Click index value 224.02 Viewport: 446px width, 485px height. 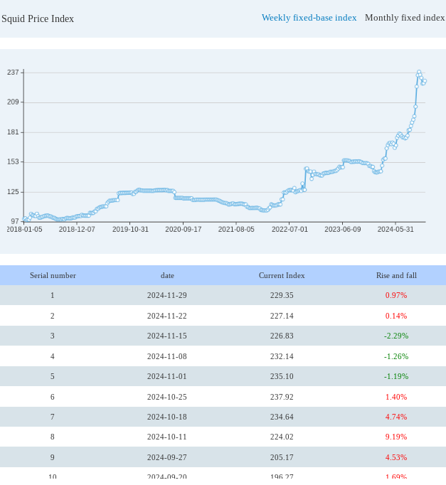click(x=282, y=437)
